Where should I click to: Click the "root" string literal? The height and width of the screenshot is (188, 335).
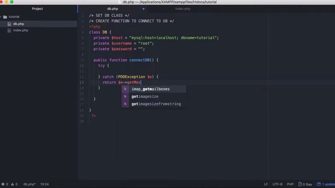point(145,43)
